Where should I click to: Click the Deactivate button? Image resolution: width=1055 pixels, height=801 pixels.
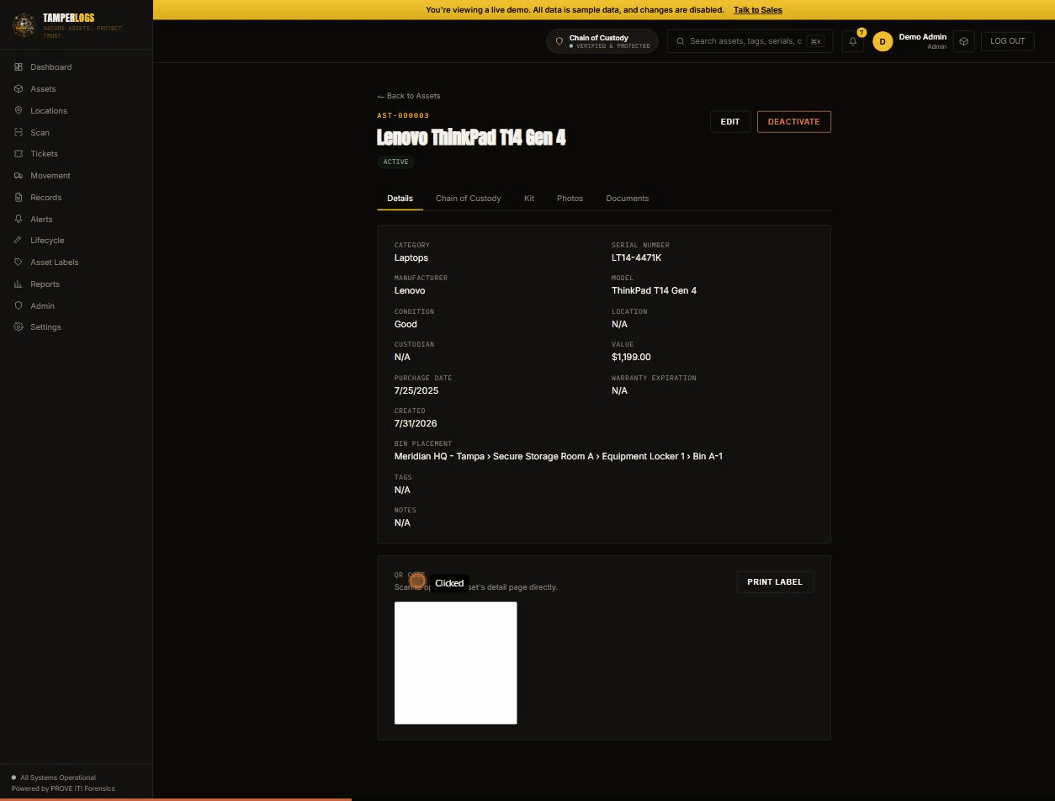coord(793,122)
